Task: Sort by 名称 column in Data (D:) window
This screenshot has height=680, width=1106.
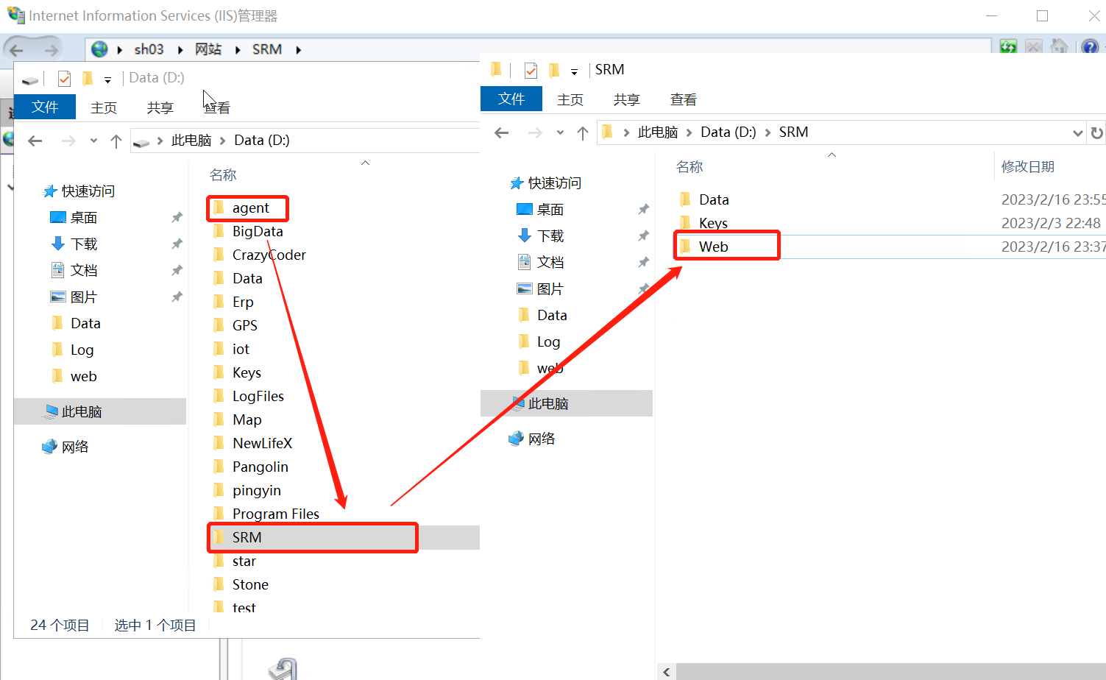Action: point(223,175)
